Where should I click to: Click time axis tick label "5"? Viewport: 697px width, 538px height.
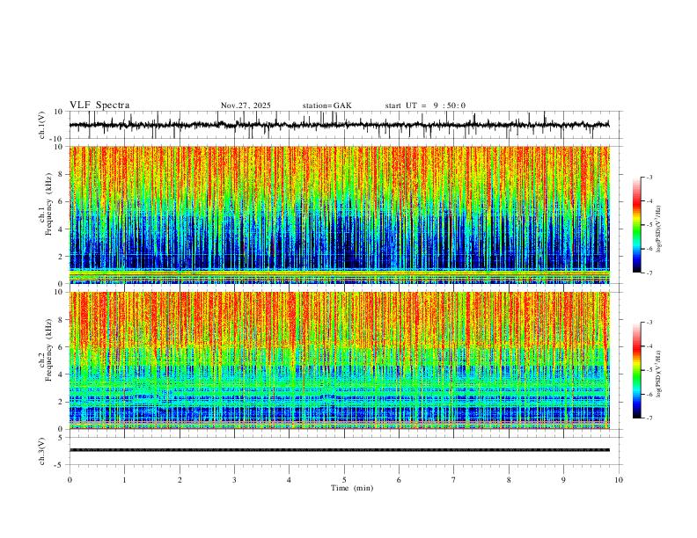344,480
